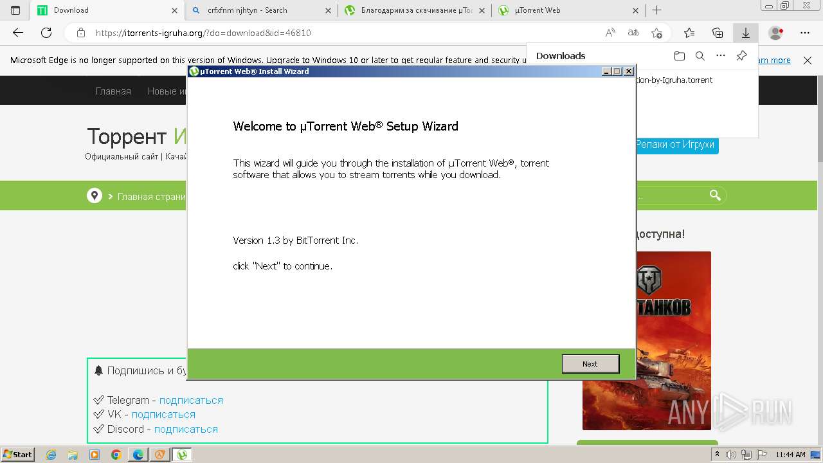Show hidden system tray icons
823x463 pixels.
718,455
